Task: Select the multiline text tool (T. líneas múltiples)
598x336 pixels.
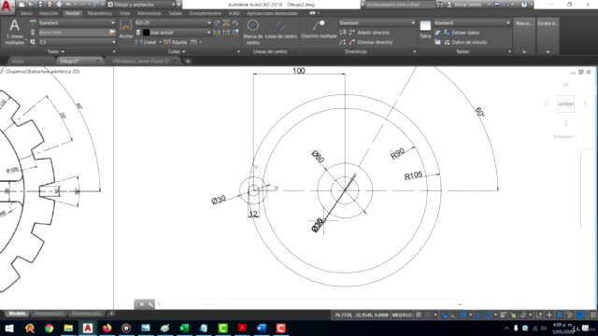Action: pos(15,33)
